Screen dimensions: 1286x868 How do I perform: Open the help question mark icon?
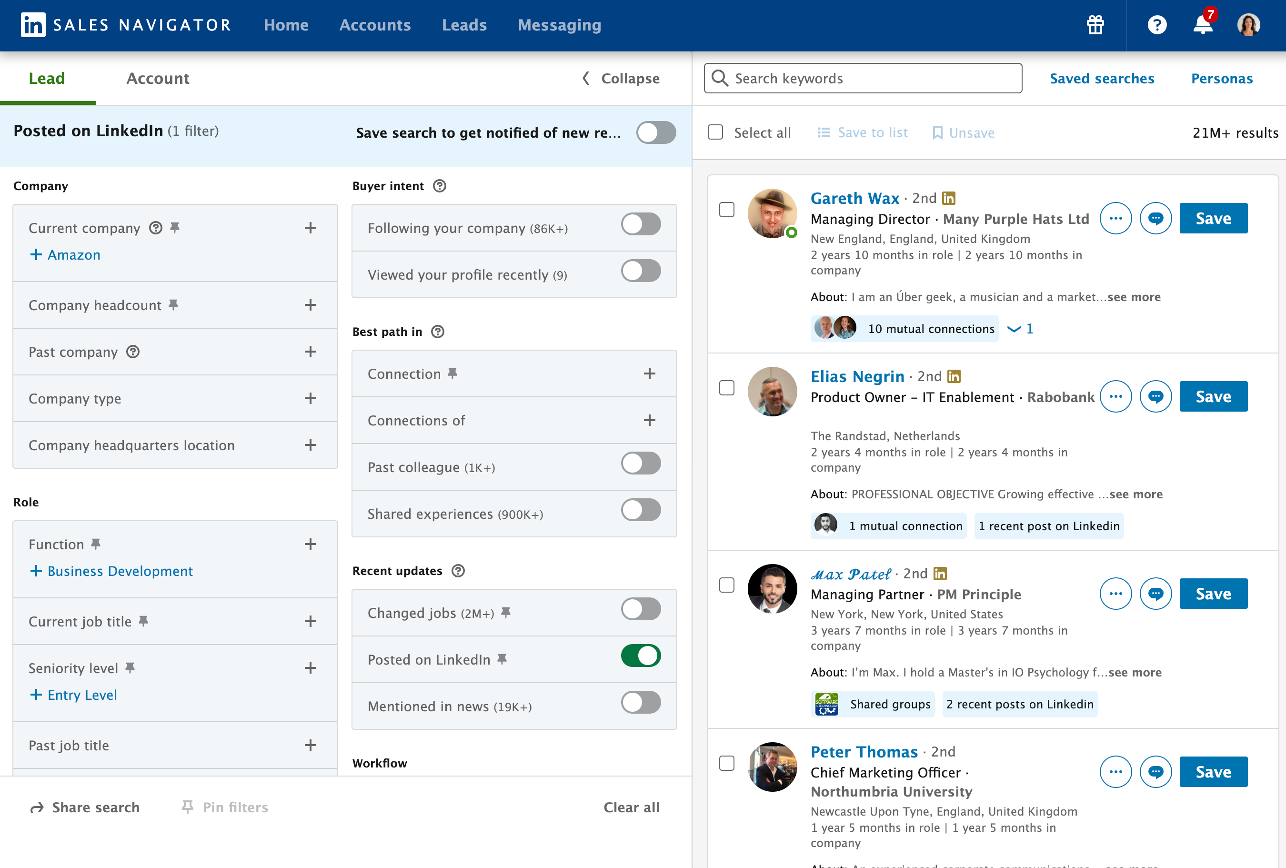(1156, 25)
